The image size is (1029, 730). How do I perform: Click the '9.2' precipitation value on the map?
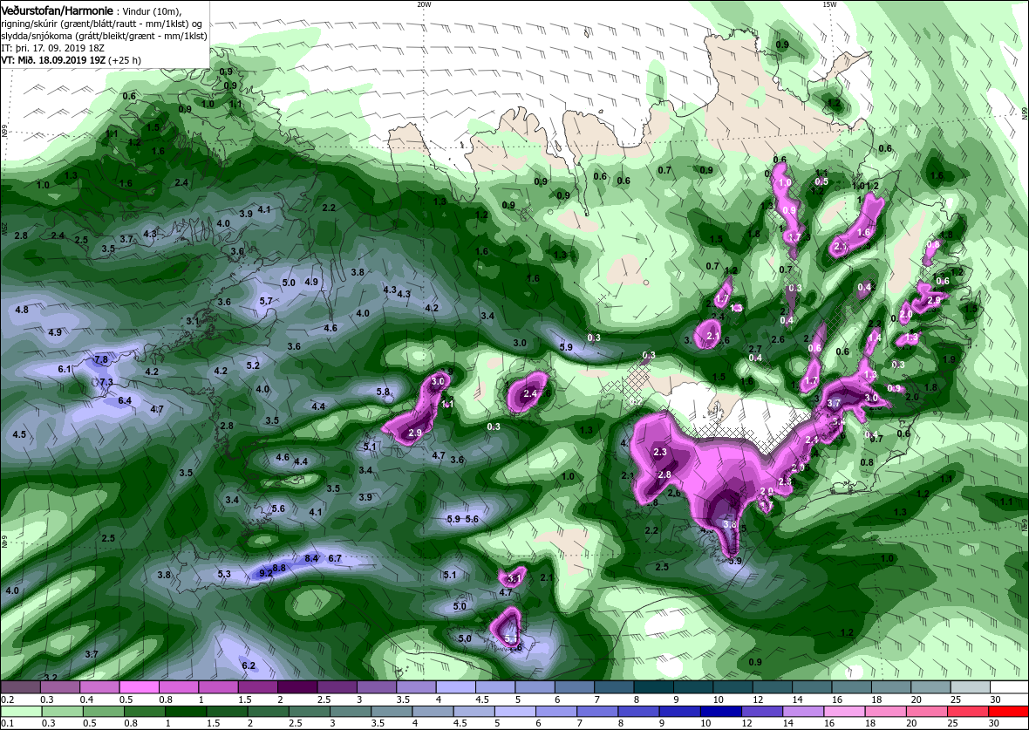click(x=266, y=572)
